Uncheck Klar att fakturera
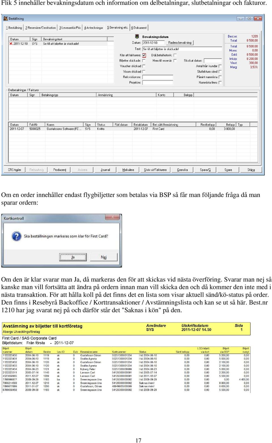The height and width of the screenshot is (443, 272). (x=144, y=55)
